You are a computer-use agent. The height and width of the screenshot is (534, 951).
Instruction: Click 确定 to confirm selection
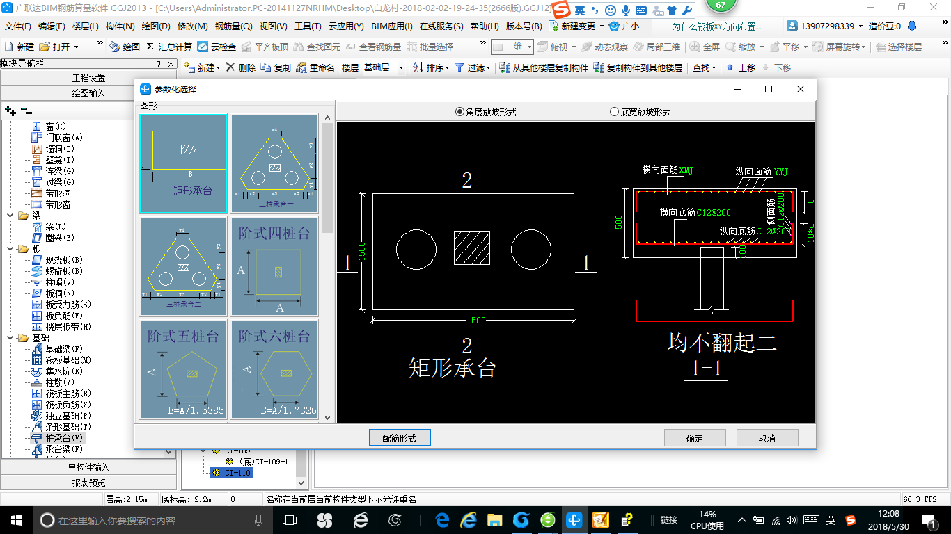click(695, 438)
